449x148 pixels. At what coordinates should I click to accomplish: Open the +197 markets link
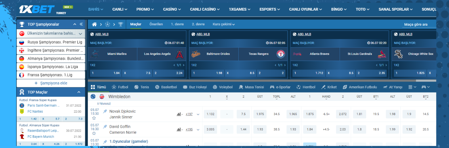coord(189,114)
